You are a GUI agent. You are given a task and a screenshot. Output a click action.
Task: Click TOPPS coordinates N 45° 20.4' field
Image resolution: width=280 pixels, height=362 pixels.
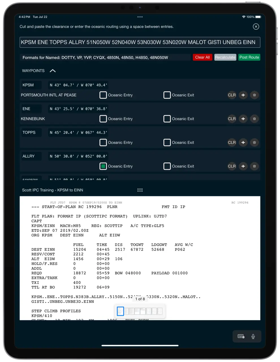pyautogui.click(x=78, y=132)
